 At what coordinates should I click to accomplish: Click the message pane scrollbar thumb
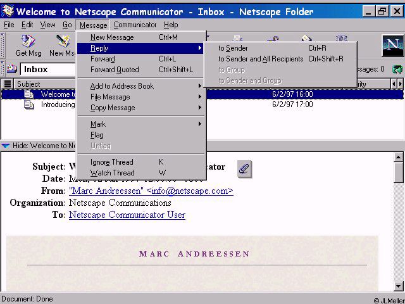tap(399, 173)
